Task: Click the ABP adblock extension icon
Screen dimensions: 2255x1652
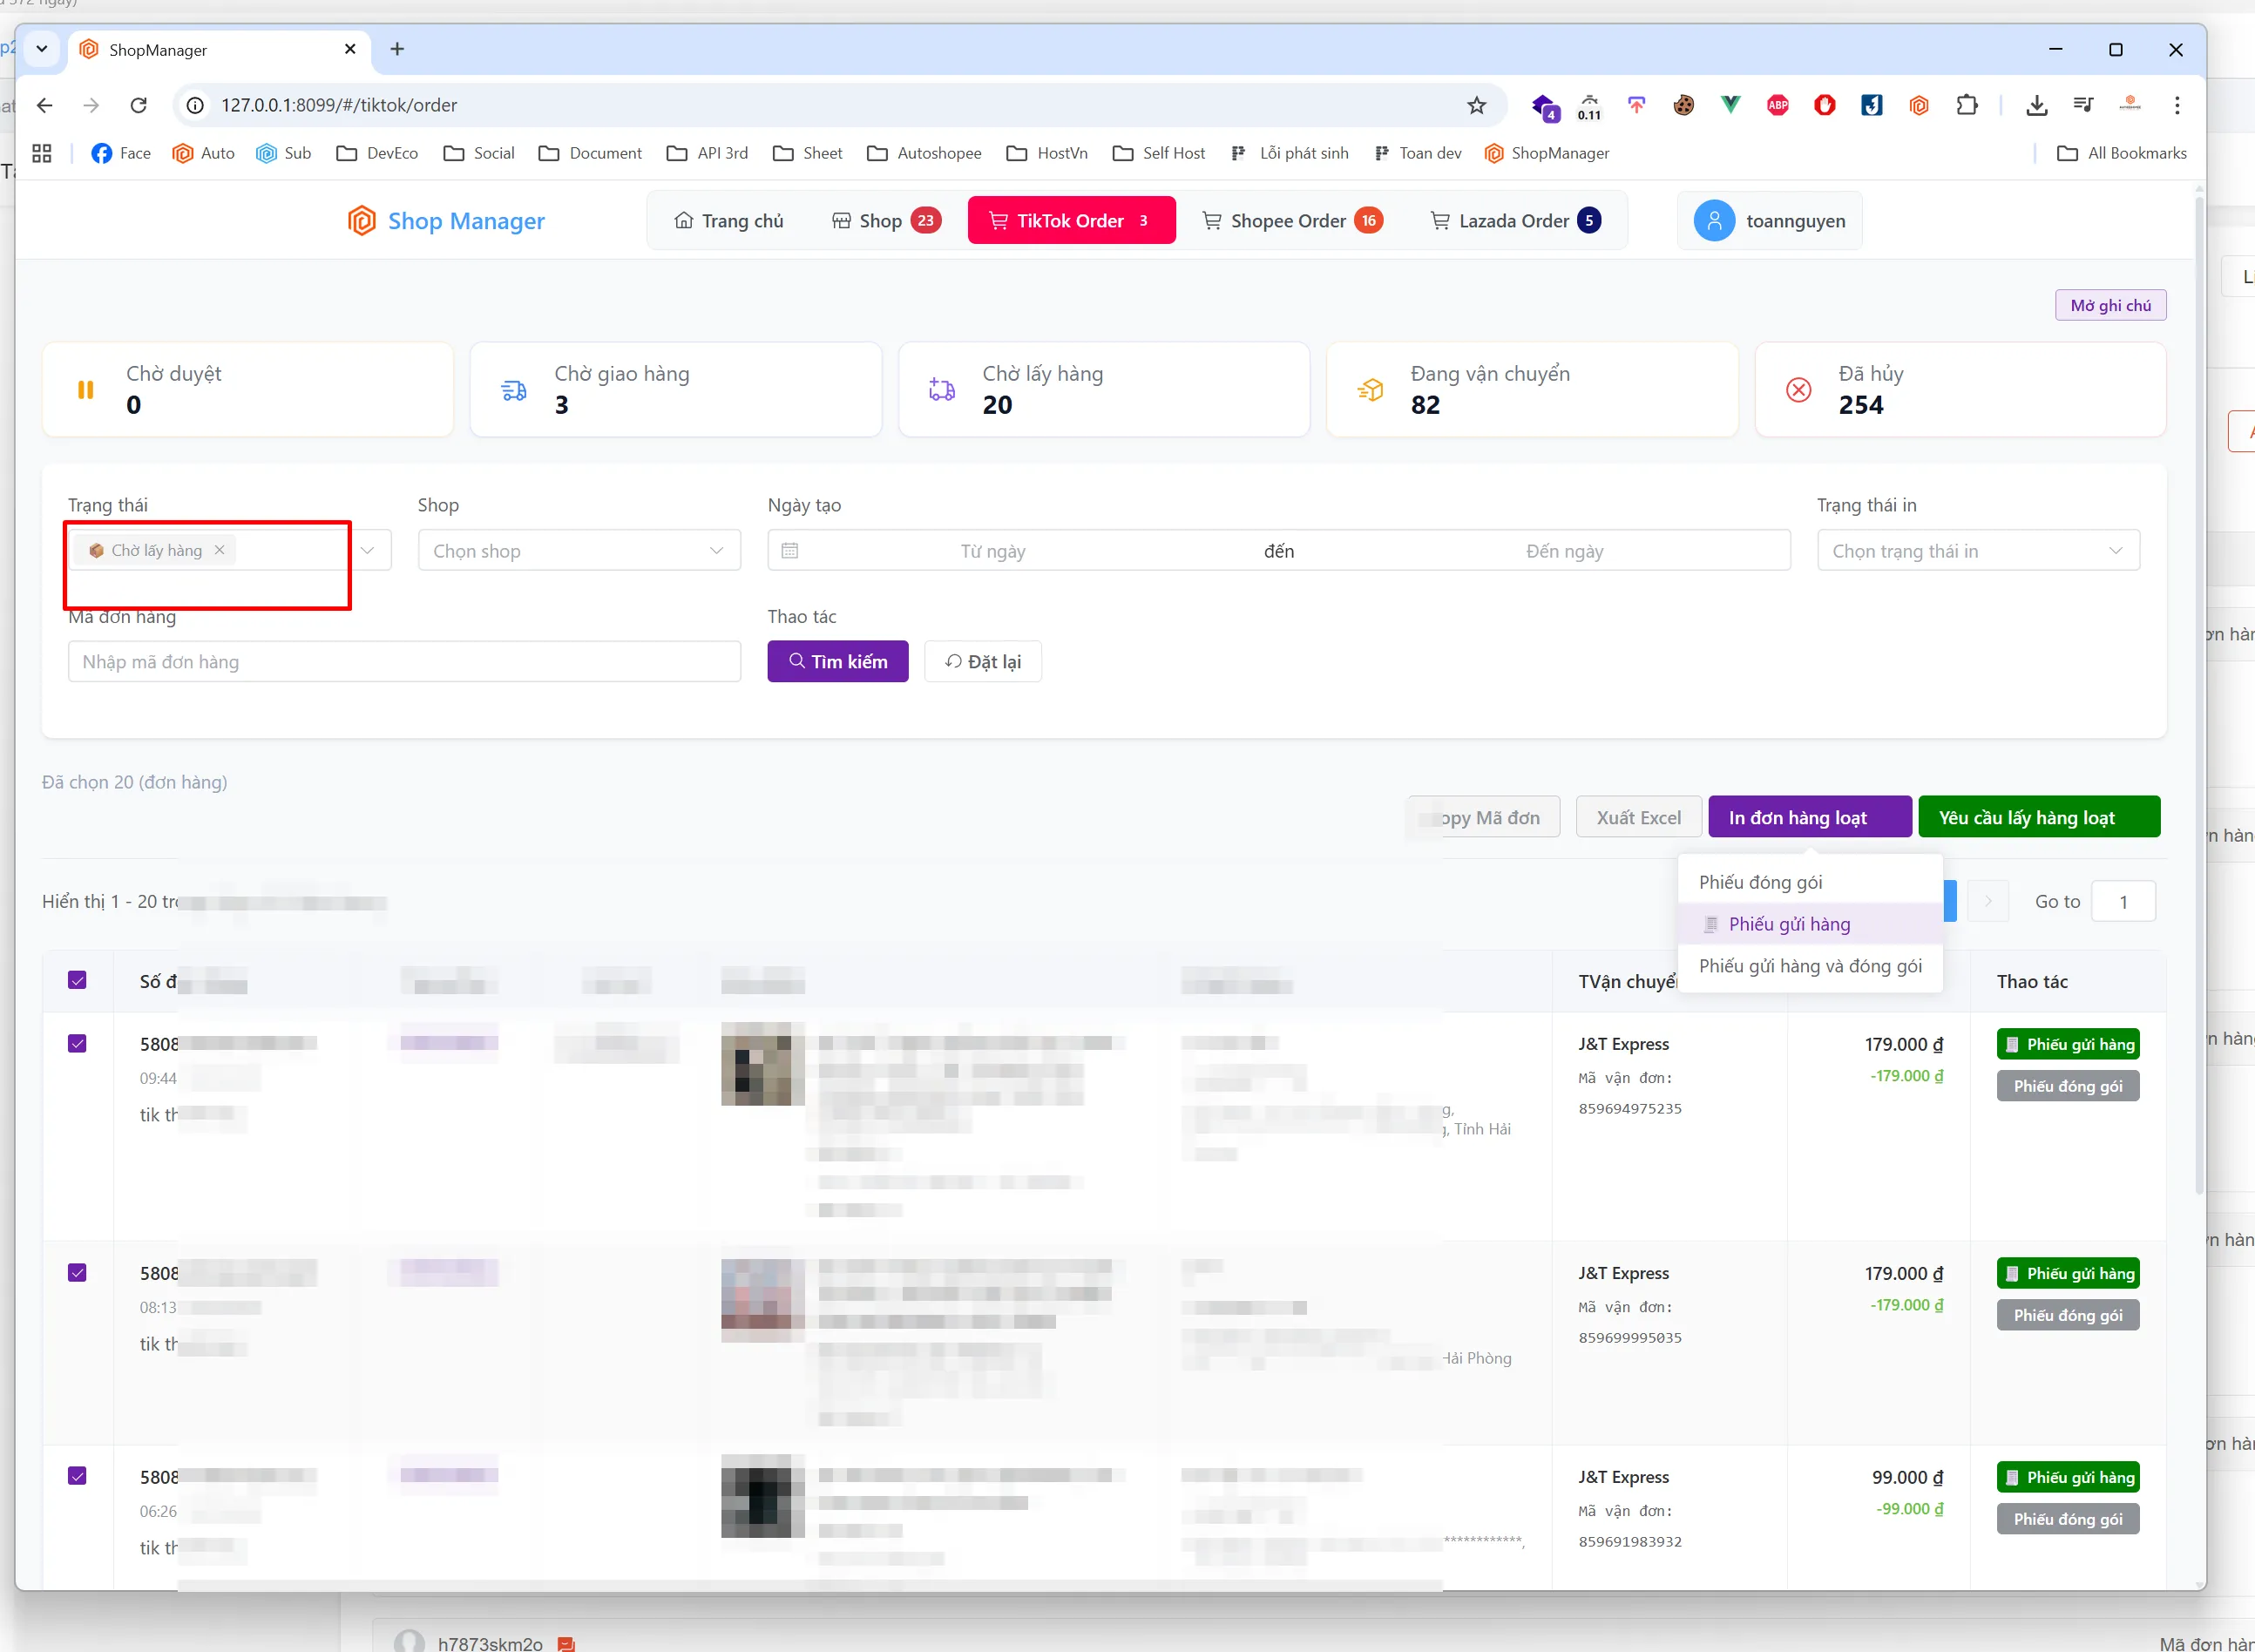Action: tap(1778, 105)
